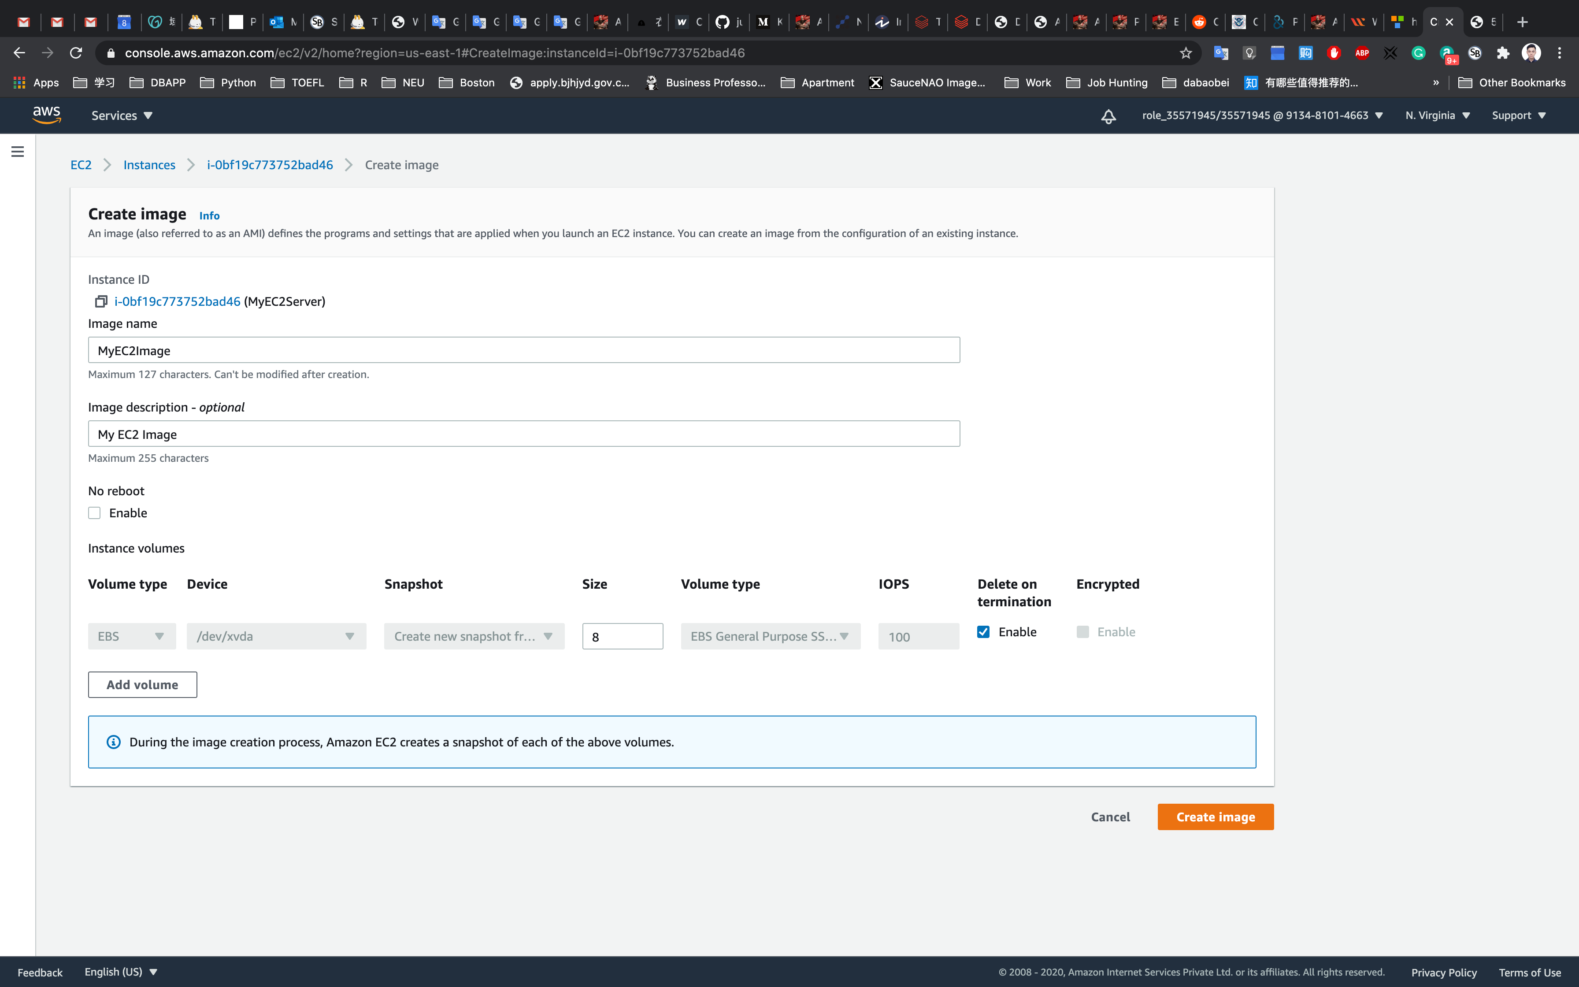Click the AdBlock Plus extension icon
The width and height of the screenshot is (1579, 987).
click(x=1362, y=53)
